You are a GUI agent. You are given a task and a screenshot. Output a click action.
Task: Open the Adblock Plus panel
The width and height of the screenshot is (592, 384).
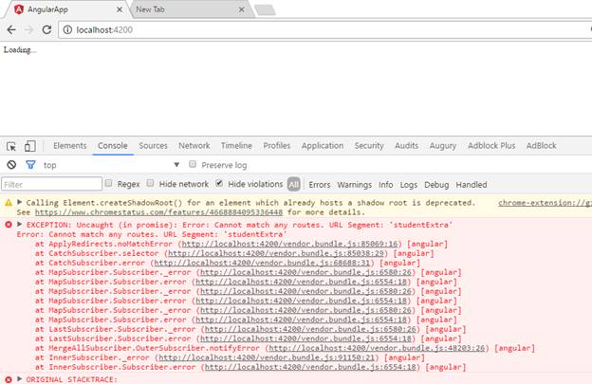[491, 146]
